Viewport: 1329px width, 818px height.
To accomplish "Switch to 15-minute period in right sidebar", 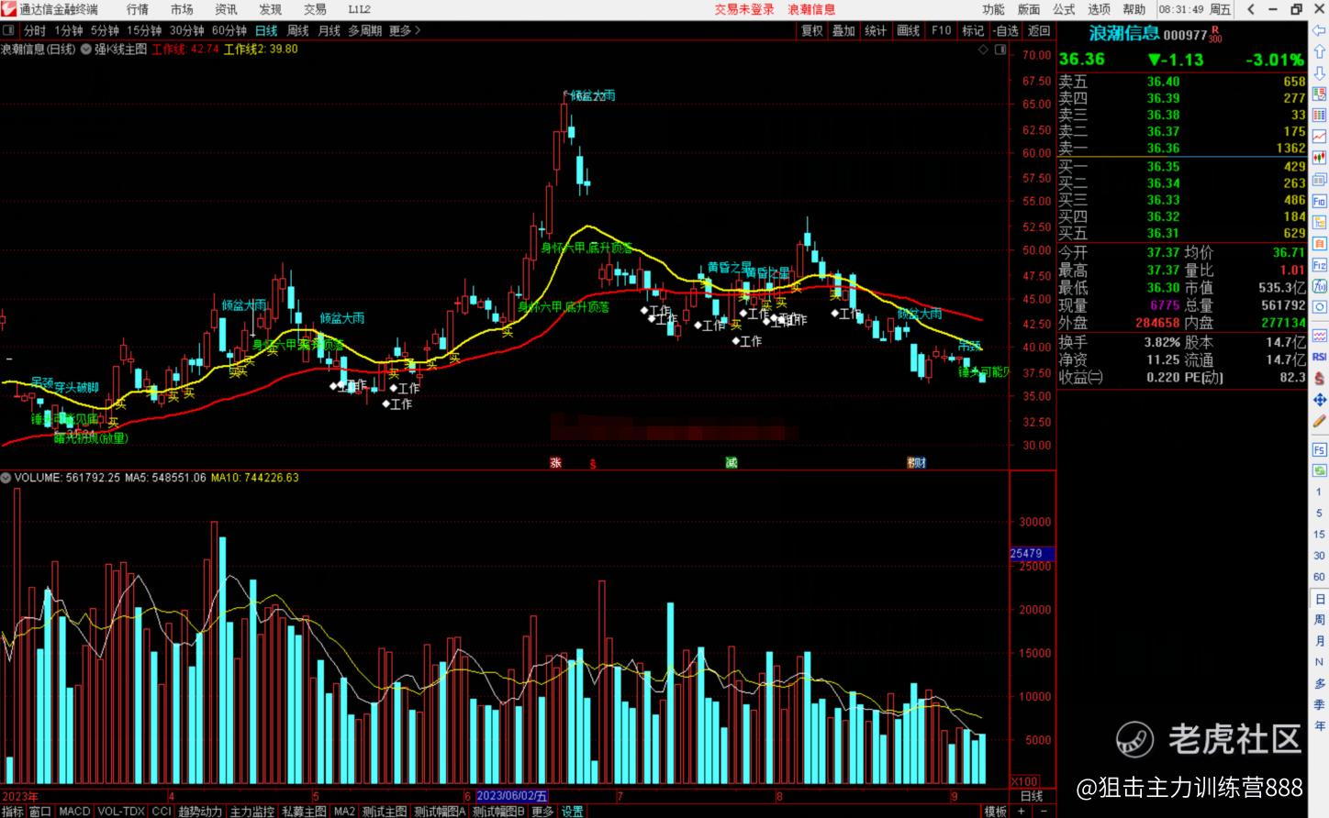I will click(x=1320, y=535).
